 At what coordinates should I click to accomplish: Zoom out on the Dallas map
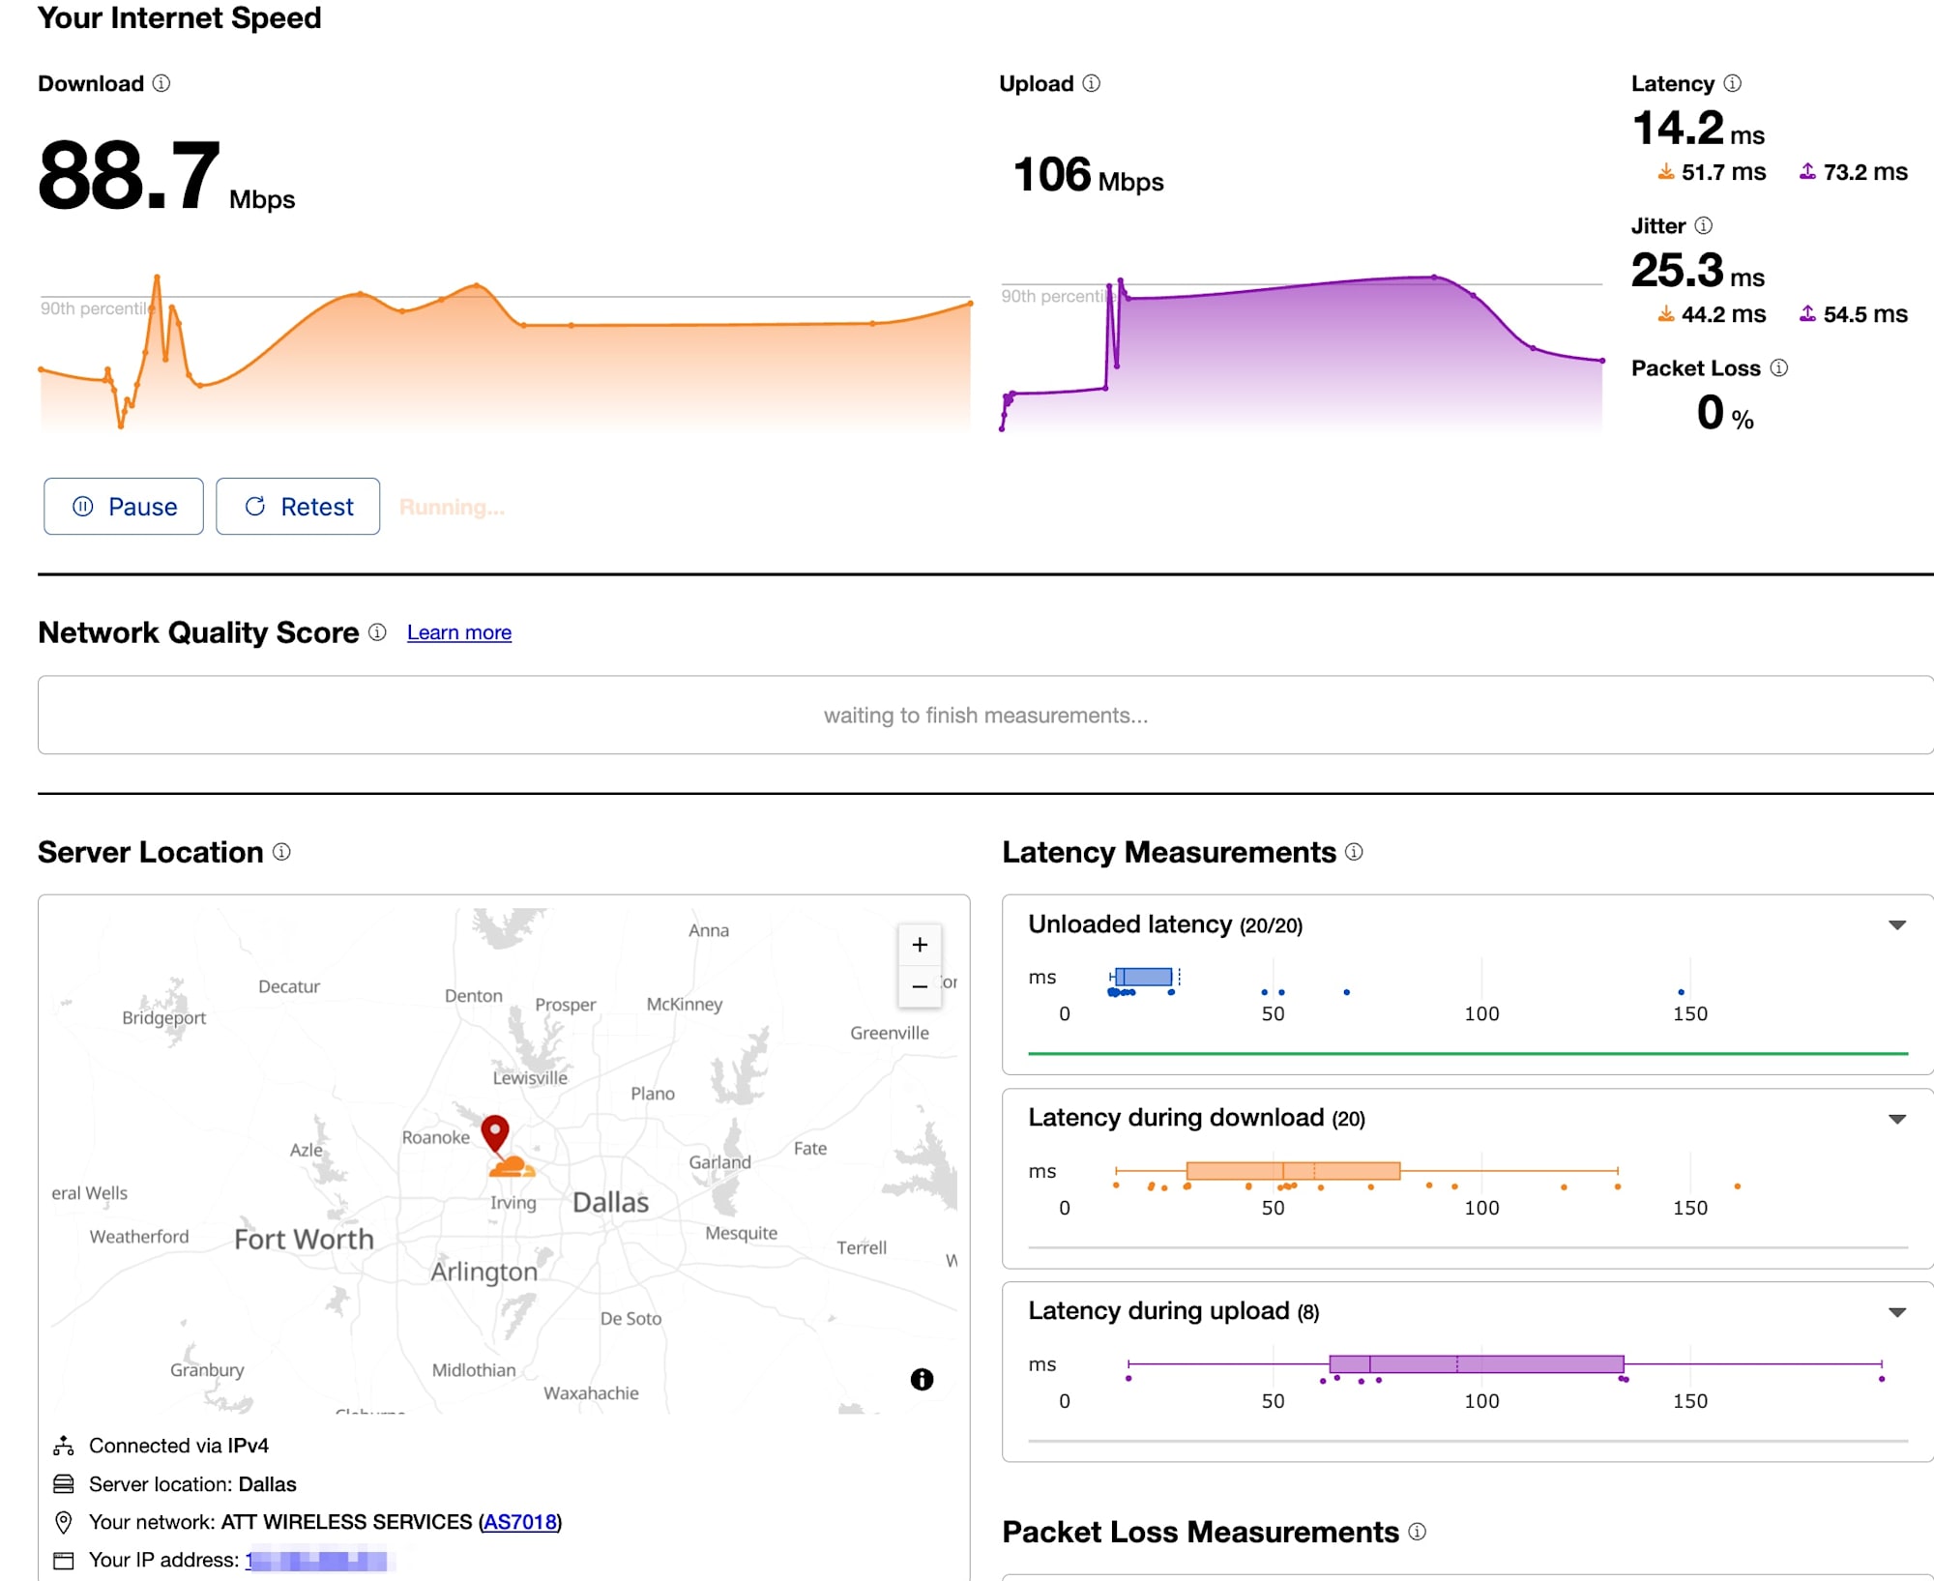click(x=919, y=987)
